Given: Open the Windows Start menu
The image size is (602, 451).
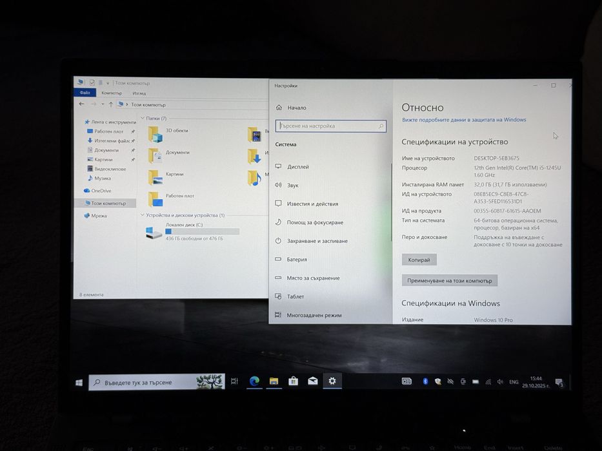Looking at the screenshot, I should pyautogui.click(x=79, y=382).
